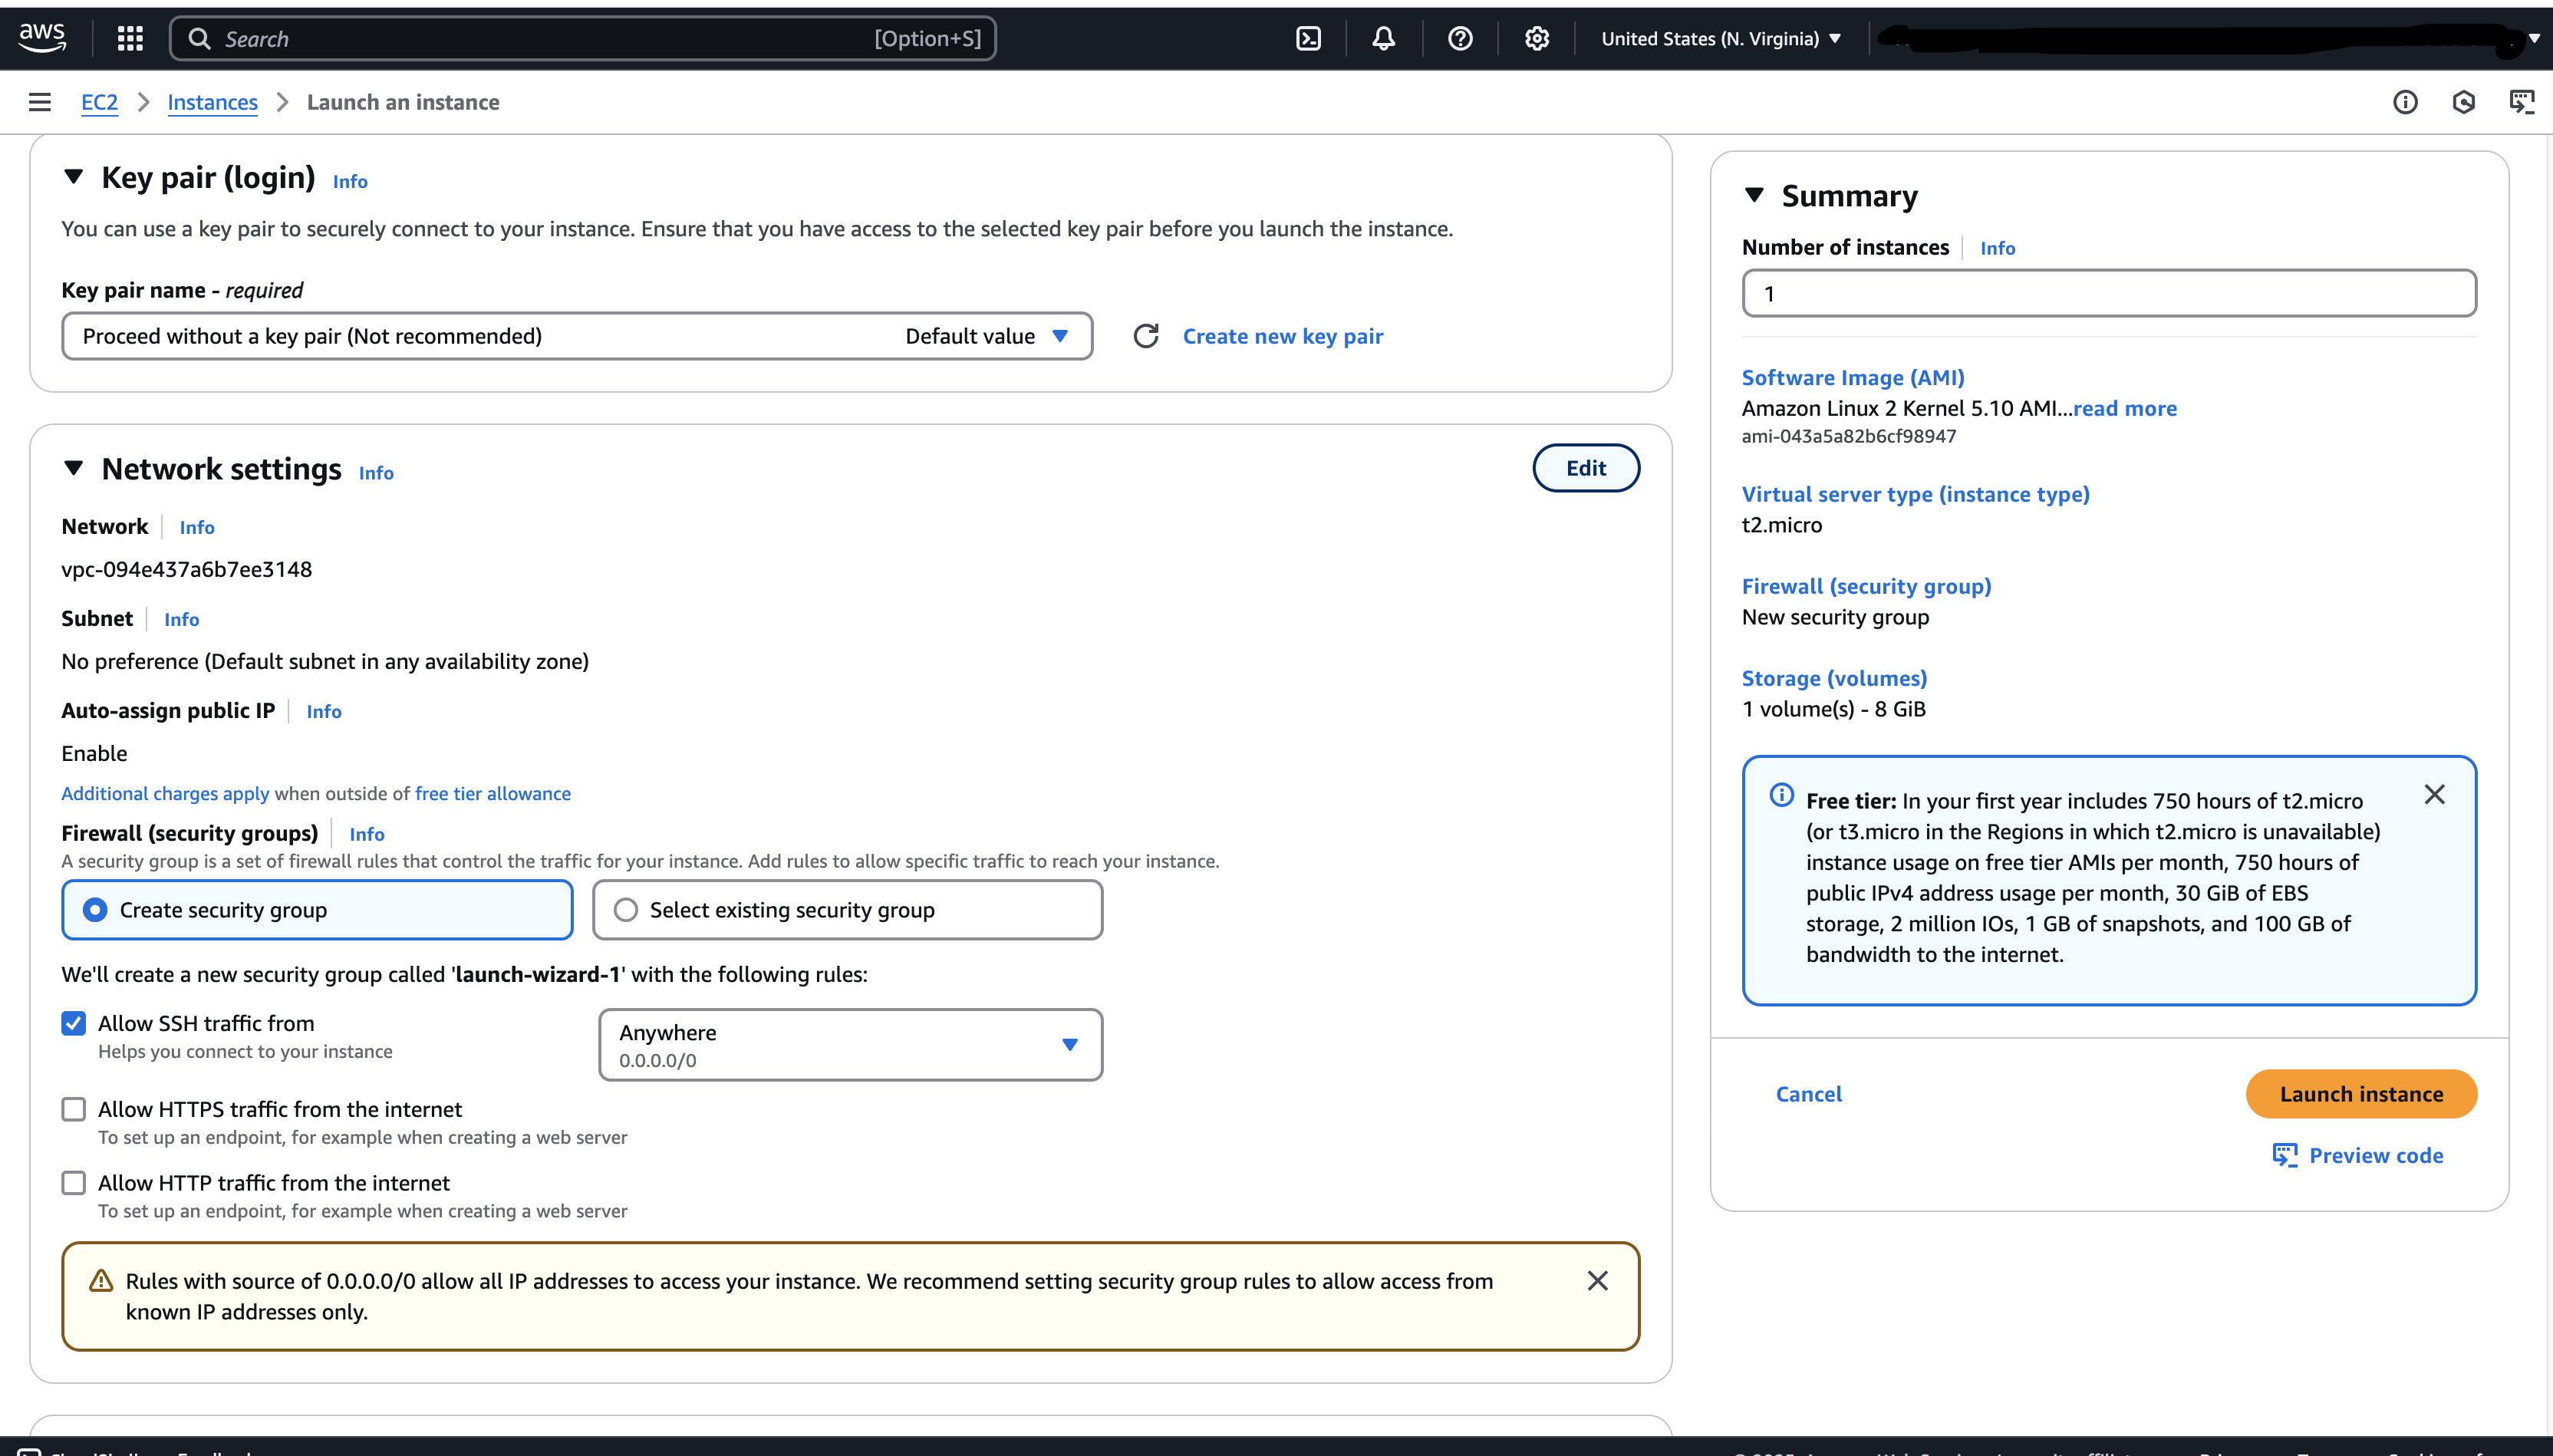Edit the Network settings
Screen dimensions: 2553x1456
tap(1586, 468)
